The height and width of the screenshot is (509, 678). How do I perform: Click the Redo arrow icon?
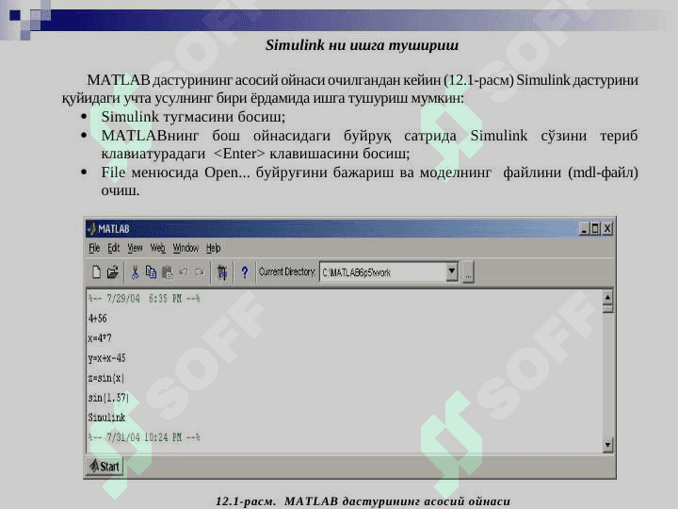pyautogui.click(x=200, y=271)
